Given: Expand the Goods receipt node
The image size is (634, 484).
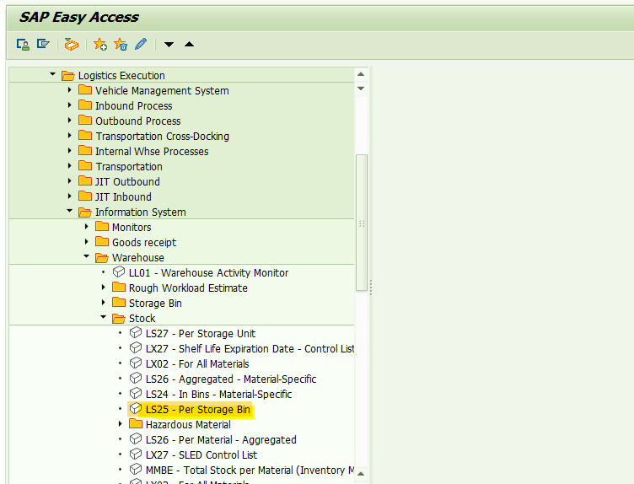Looking at the screenshot, I should tap(87, 242).
